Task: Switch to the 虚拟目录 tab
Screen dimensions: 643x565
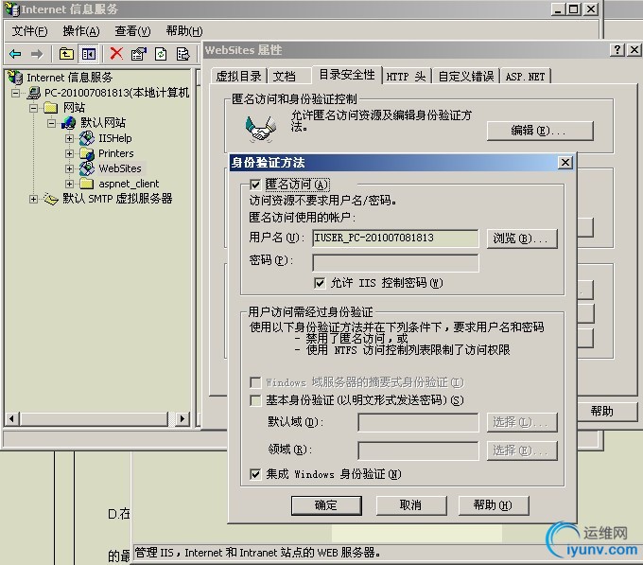Action: click(x=238, y=77)
